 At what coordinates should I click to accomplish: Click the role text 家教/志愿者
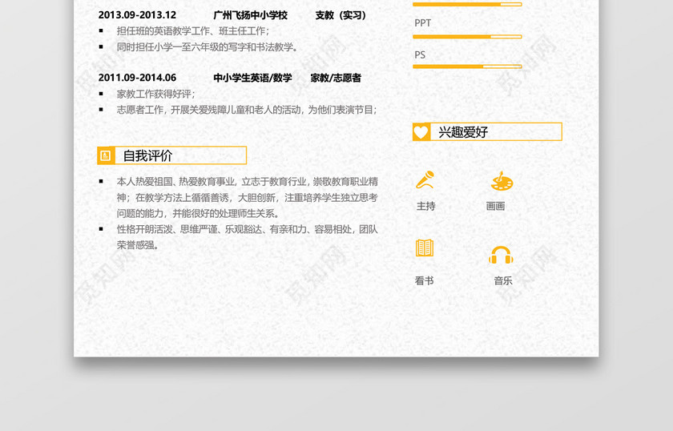336,78
